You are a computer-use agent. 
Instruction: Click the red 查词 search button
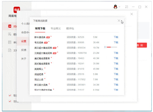coord(142,45)
